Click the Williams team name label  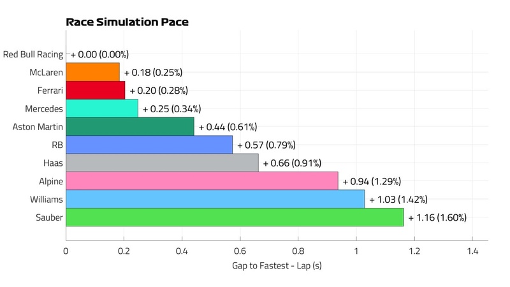pos(45,199)
